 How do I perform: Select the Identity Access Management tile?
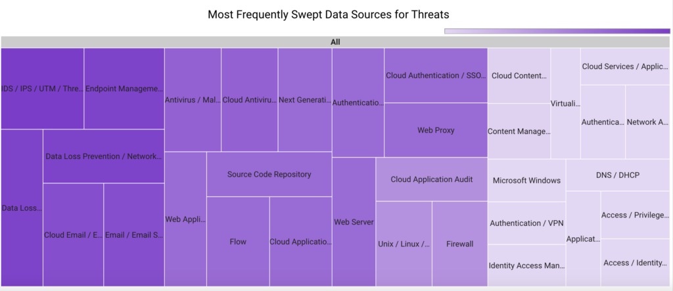click(x=526, y=266)
